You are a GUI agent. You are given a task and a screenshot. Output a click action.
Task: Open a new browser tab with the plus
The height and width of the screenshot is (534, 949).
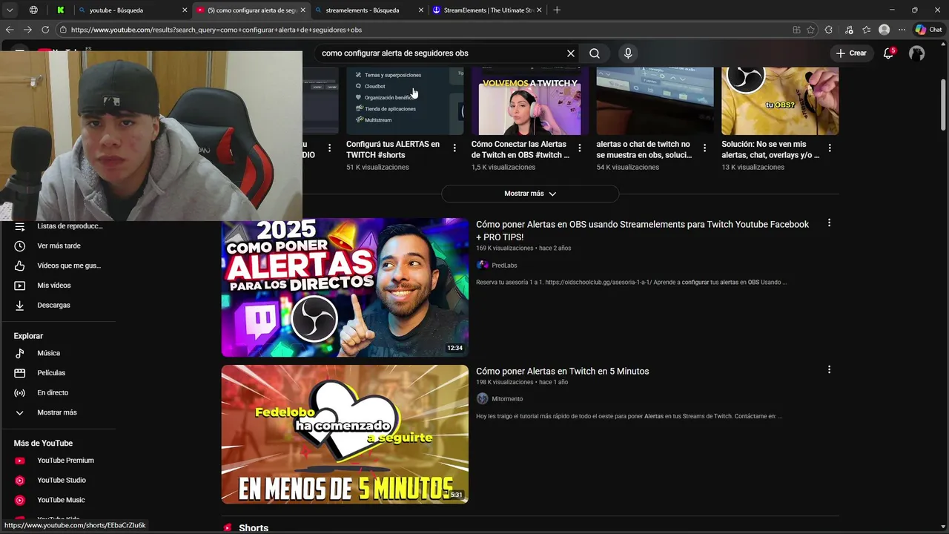557,10
